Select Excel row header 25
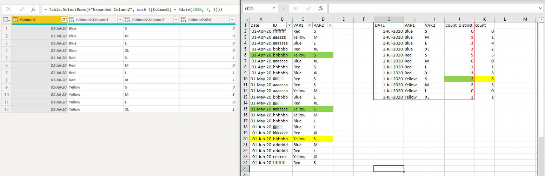 [245, 169]
